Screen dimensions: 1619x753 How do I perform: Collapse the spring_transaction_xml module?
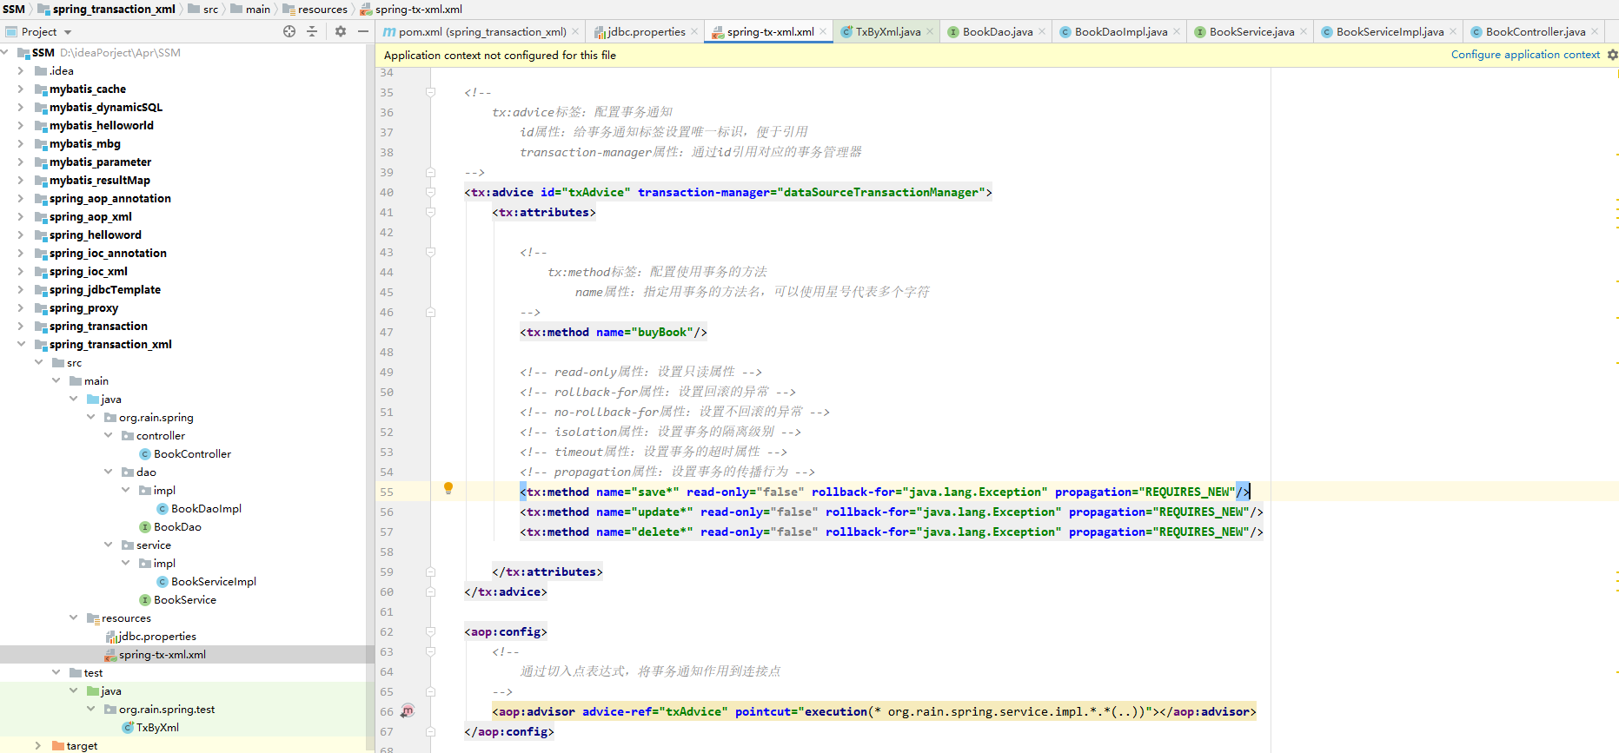click(21, 344)
